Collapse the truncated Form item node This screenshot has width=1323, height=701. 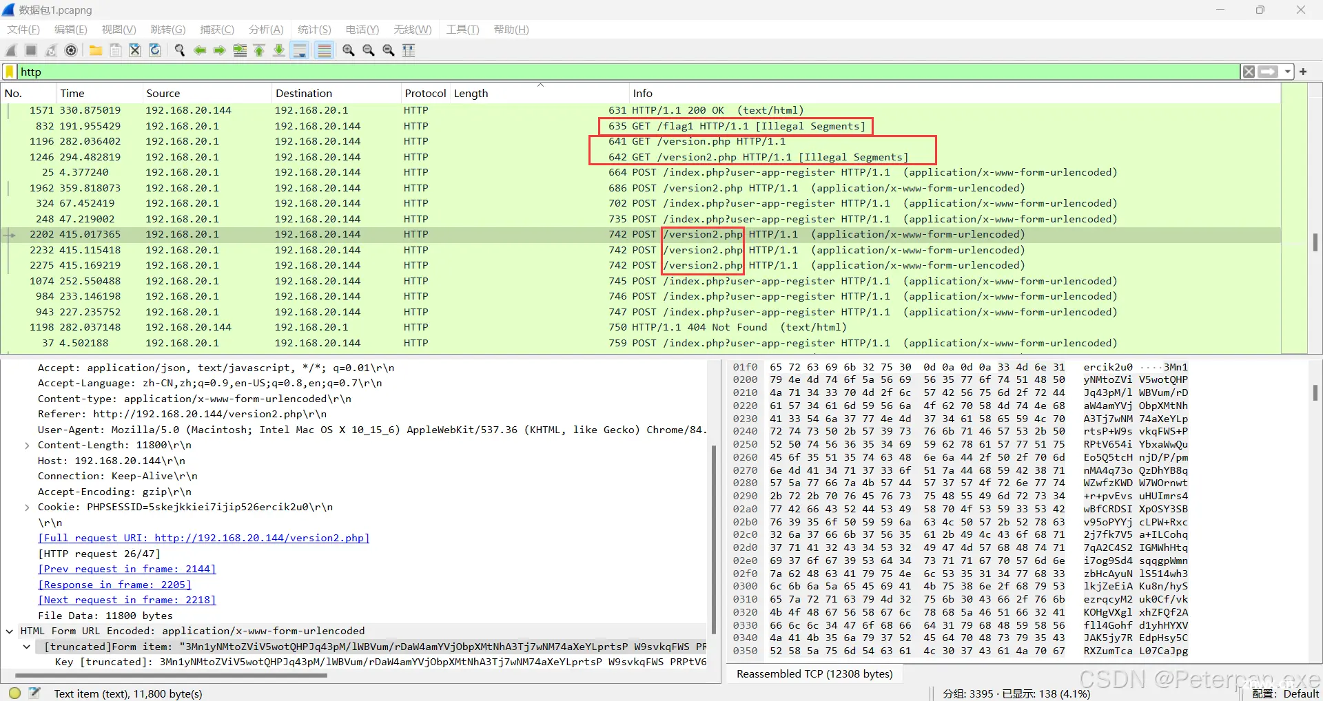(27, 647)
